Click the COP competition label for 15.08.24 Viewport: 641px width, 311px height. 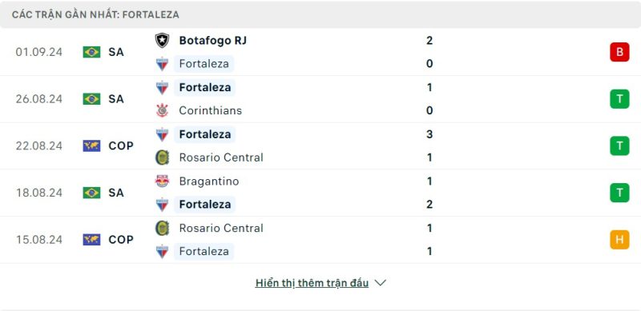[x=121, y=240]
